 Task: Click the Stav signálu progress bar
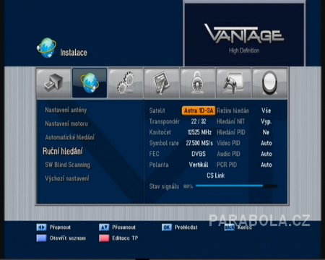coord(236,186)
